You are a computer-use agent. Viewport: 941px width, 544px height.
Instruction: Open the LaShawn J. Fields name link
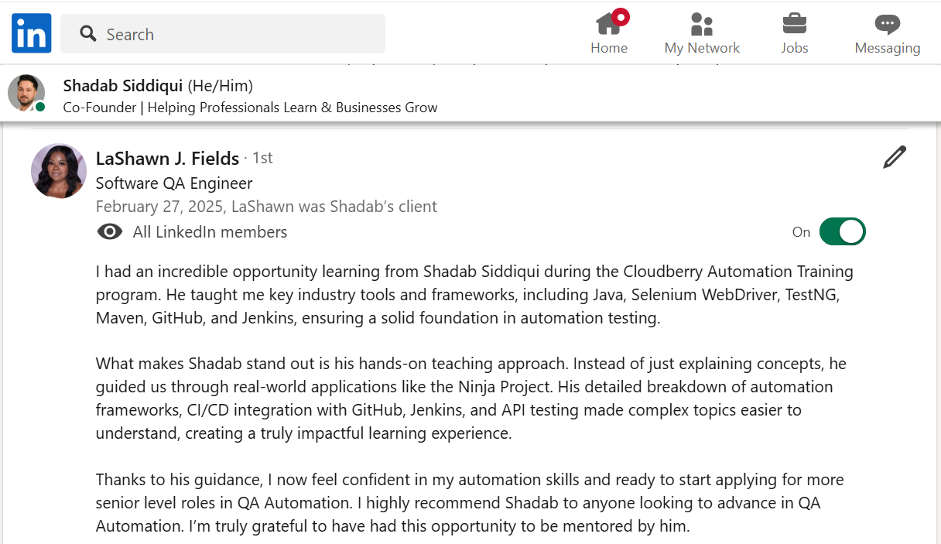[167, 159]
